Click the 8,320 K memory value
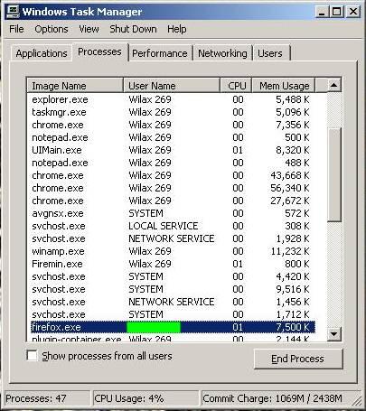 (293, 150)
